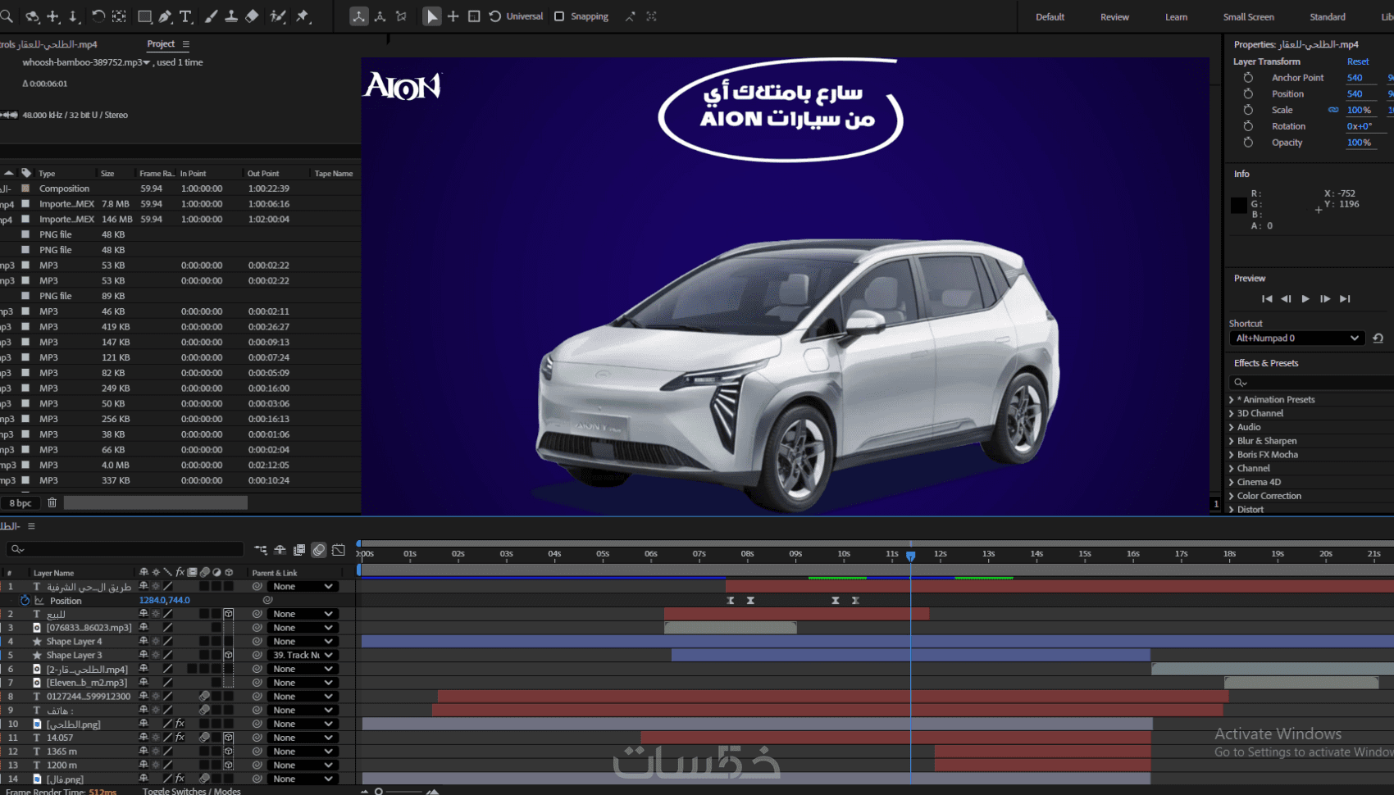Screen dimensions: 1394x795
Task: Select the Pan camera tool
Action: pyautogui.click(x=53, y=16)
